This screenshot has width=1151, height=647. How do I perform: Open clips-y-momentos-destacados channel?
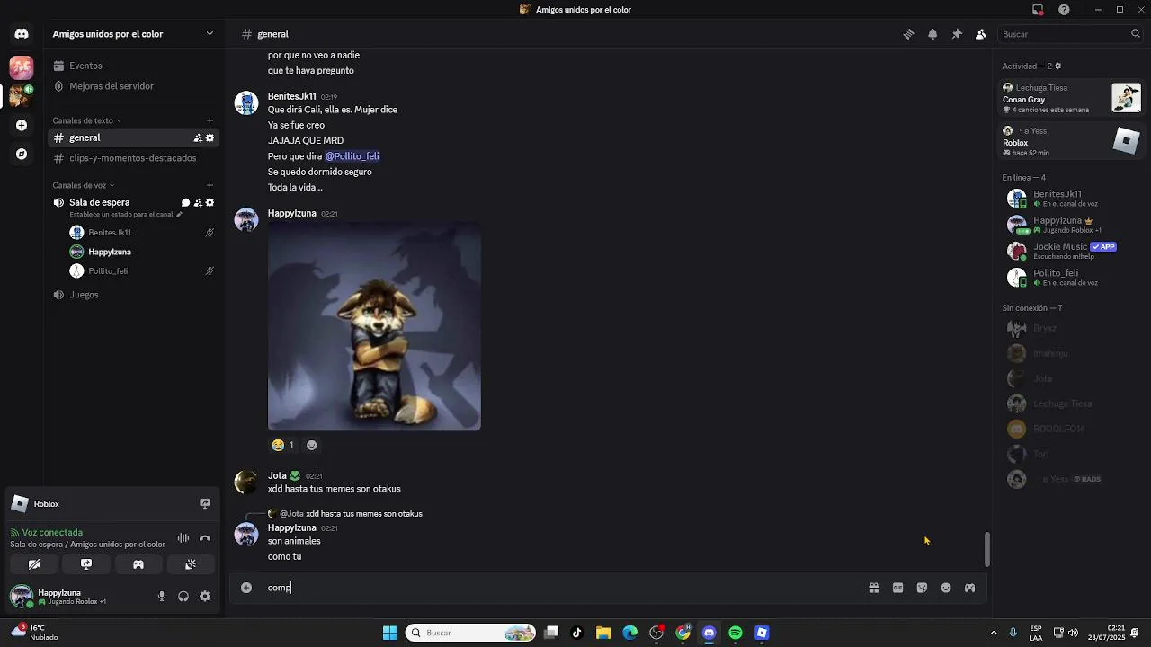click(133, 158)
